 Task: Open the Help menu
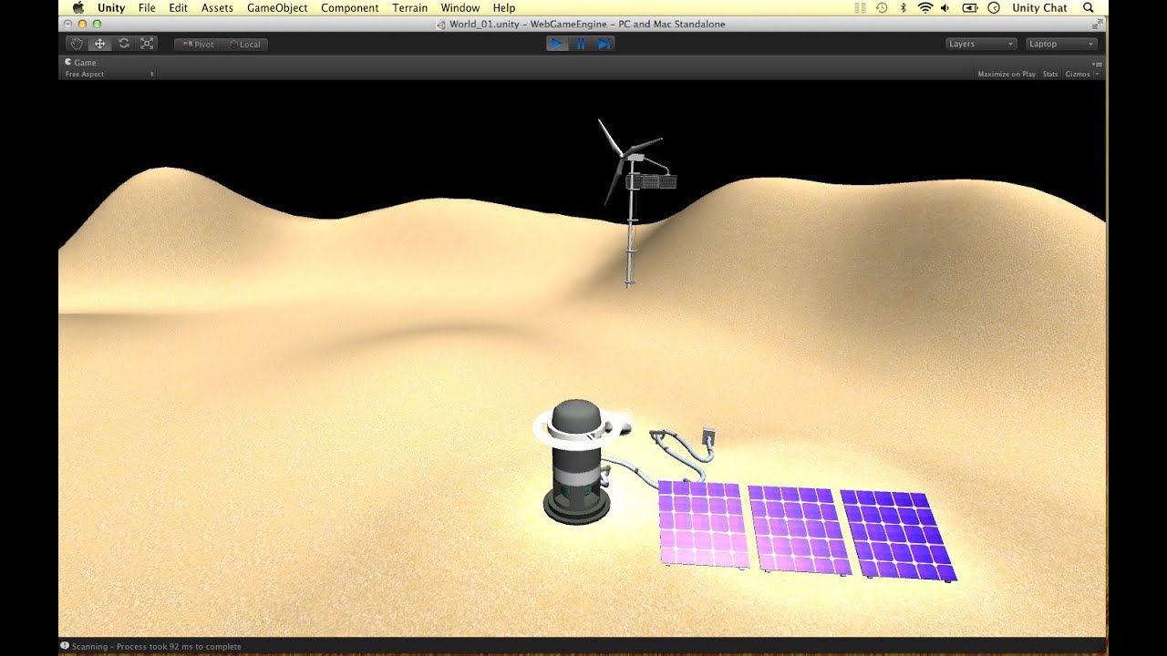pyautogui.click(x=504, y=7)
